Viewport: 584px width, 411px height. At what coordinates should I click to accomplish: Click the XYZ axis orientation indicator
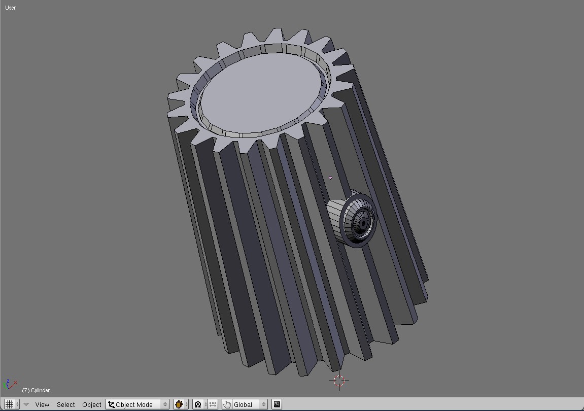tap(10, 385)
